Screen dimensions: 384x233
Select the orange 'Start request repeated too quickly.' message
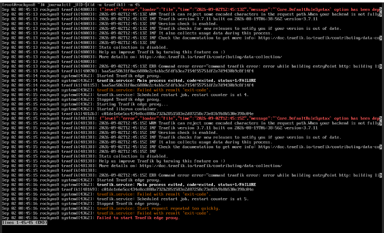[159, 208]
